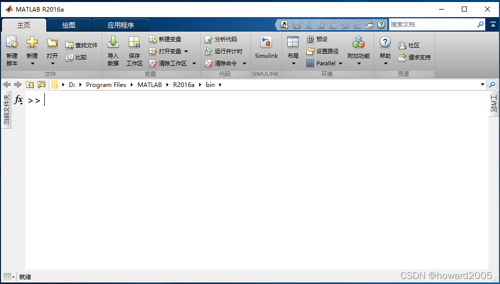Screen dimensions: 500x284
Task: Expand 附加功能 dropdown arrow
Action: point(359,63)
